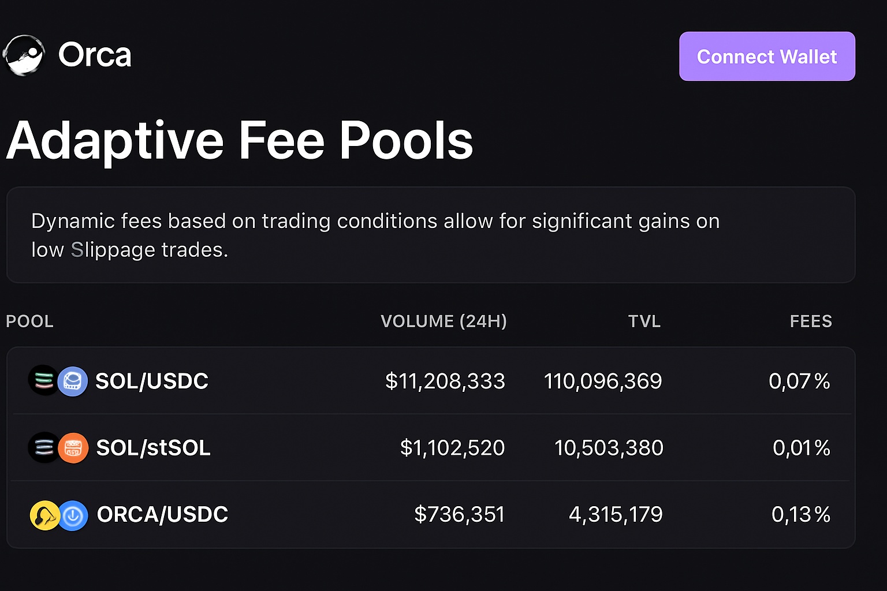Sort pools by FEES column header

811,321
